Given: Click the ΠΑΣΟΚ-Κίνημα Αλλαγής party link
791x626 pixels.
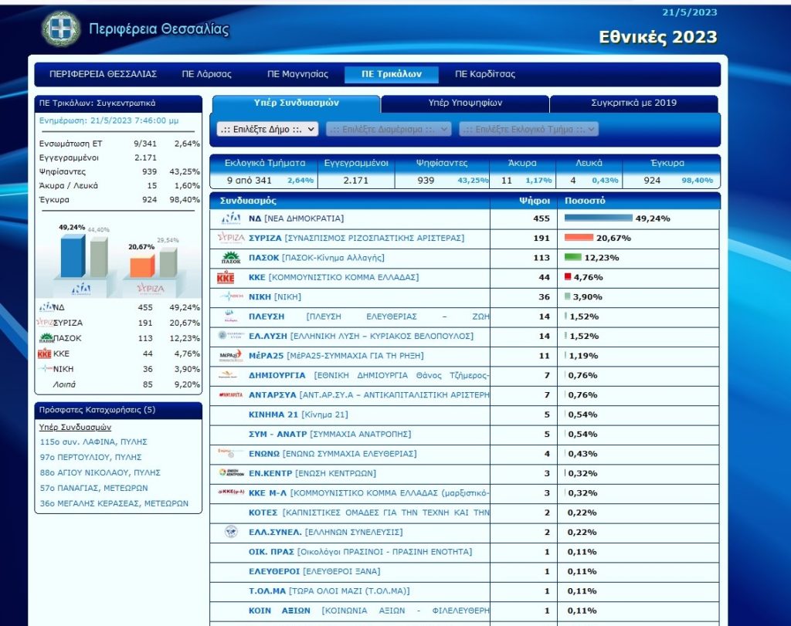Looking at the screenshot, I should (316, 258).
